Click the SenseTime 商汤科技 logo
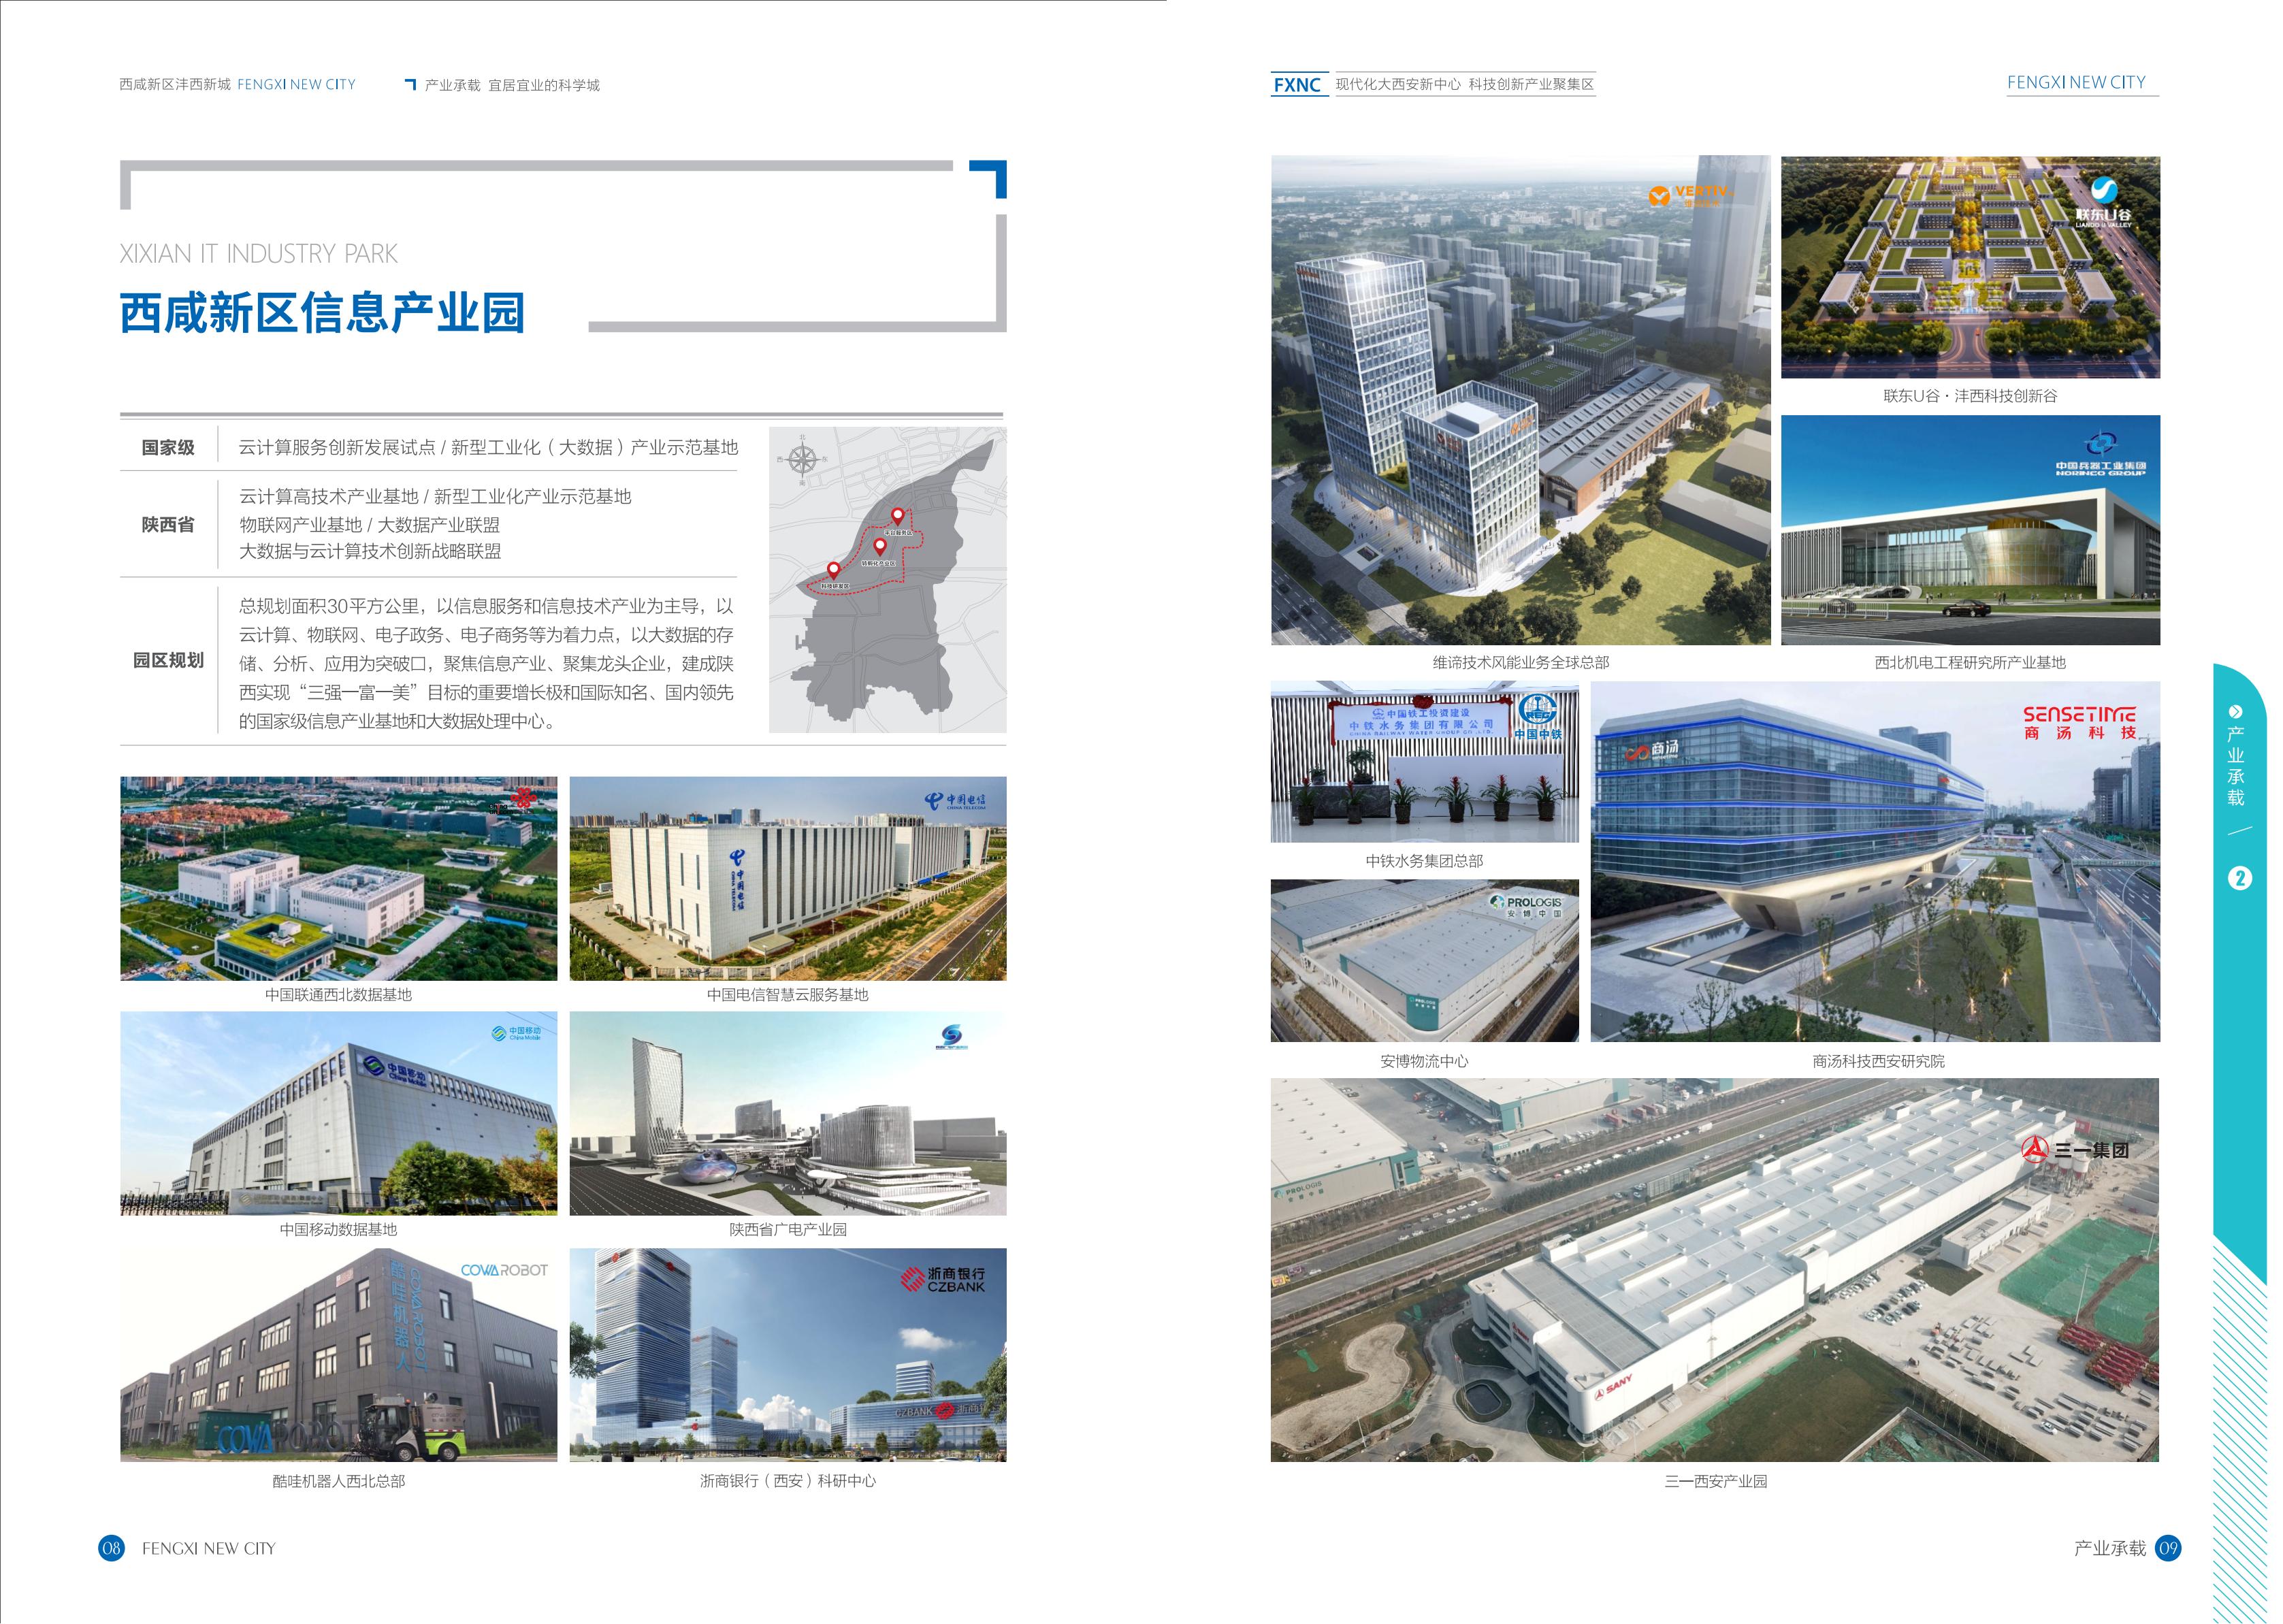 (x=2080, y=723)
